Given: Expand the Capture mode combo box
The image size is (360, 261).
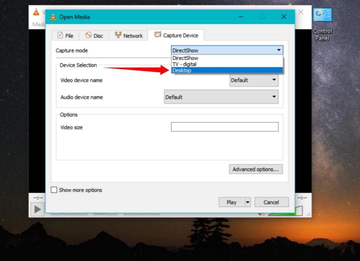Looking at the screenshot, I should coord(227,50).
